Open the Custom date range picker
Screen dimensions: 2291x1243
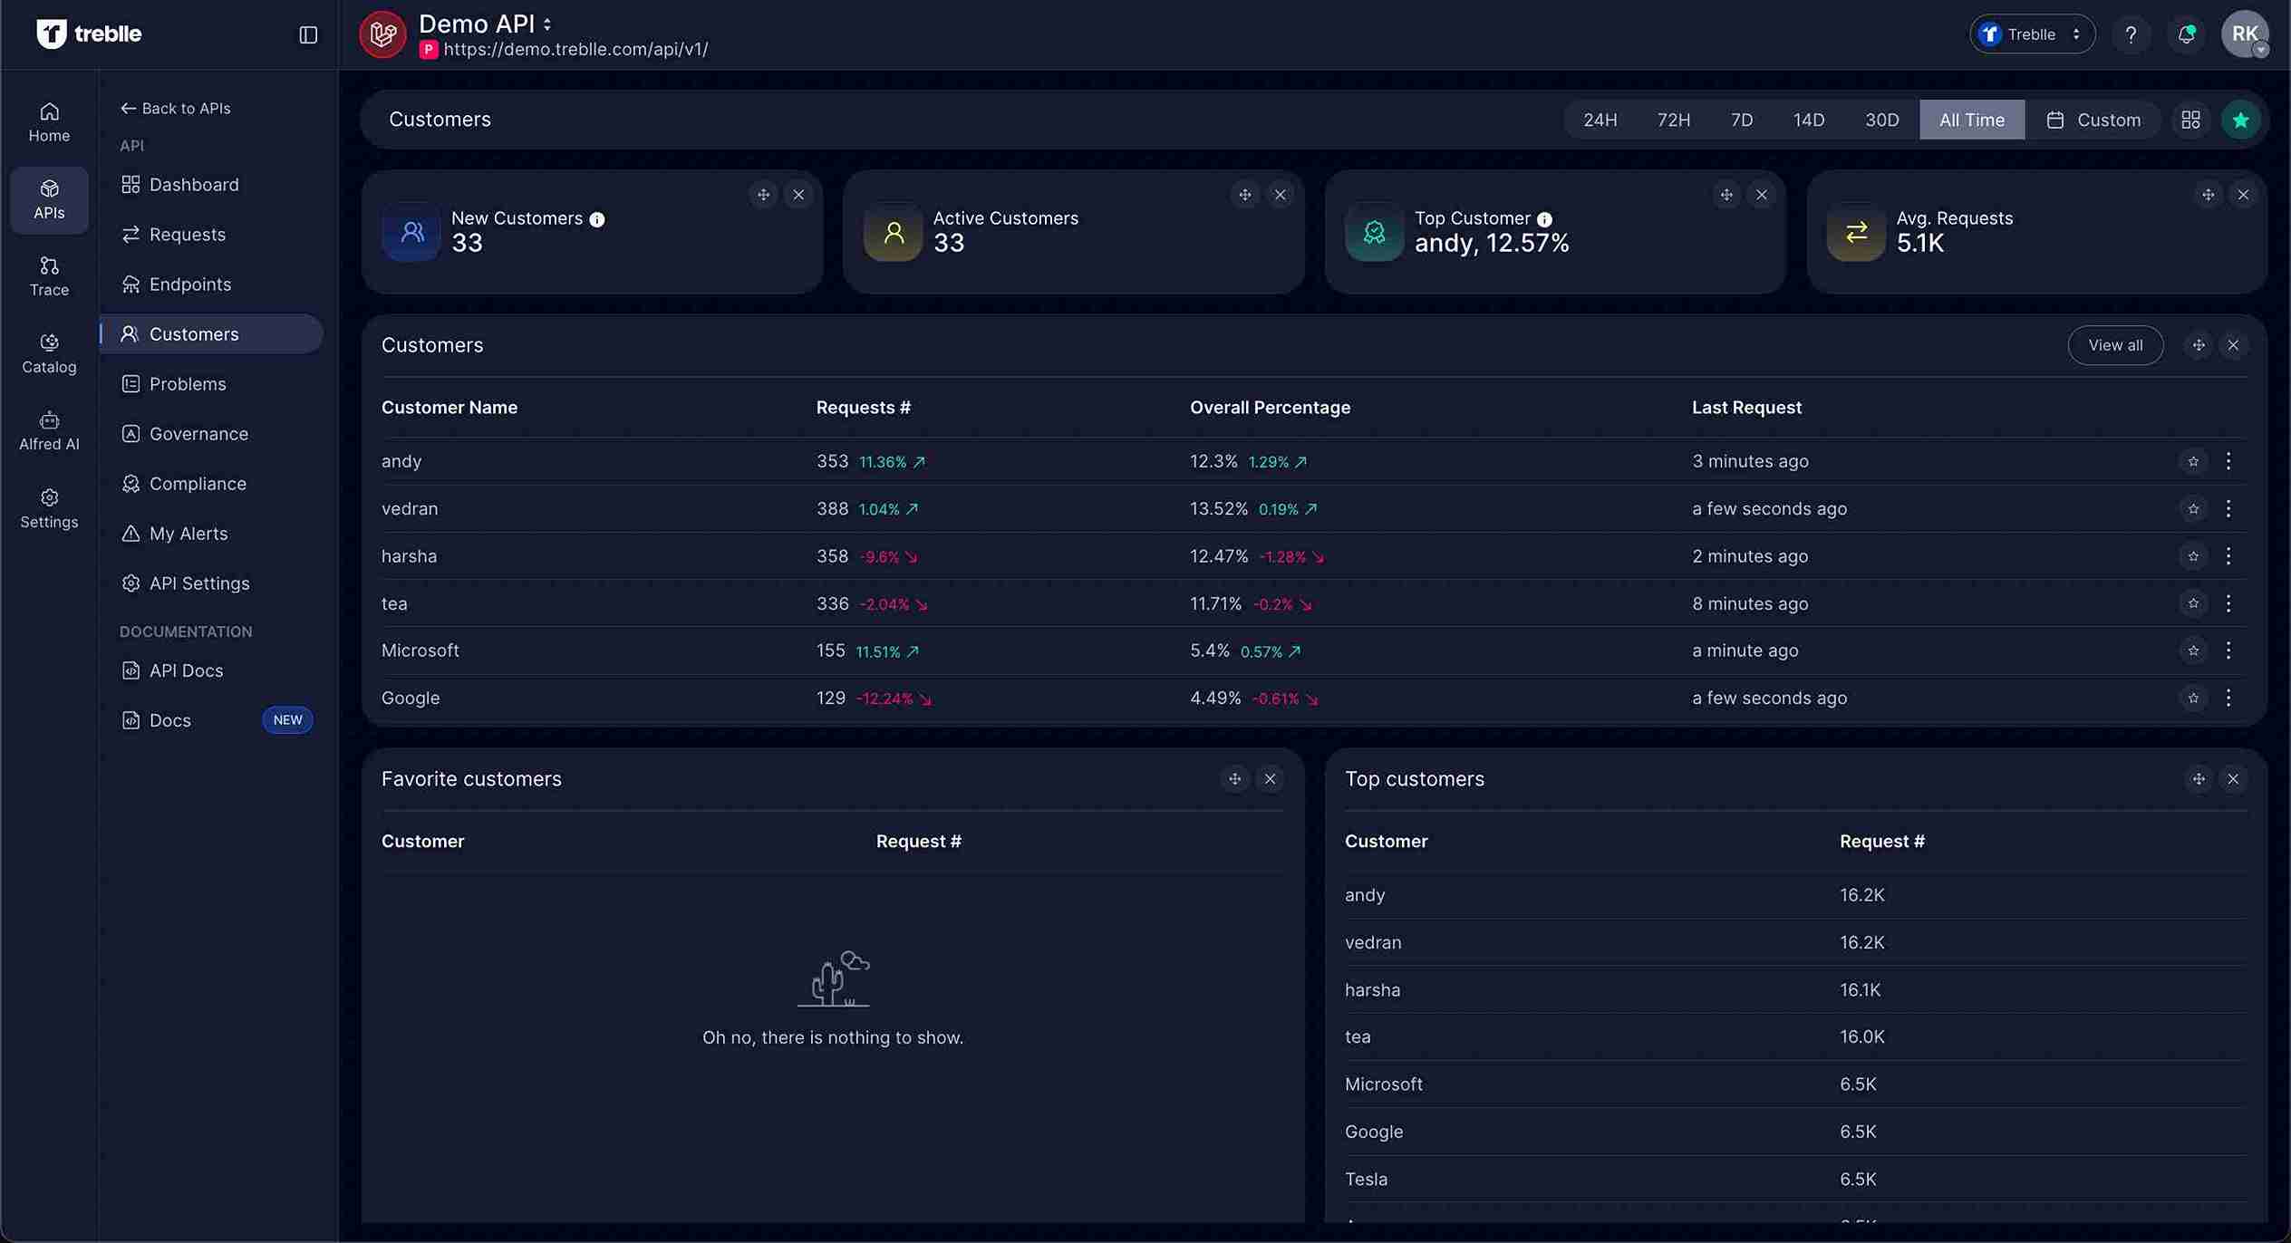click(2096, 119)
